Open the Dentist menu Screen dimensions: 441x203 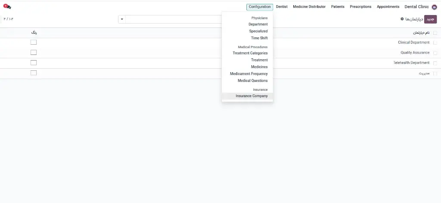tap(282, 7)
